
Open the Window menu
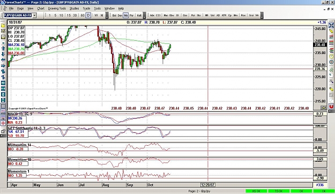tap(109, 9)
